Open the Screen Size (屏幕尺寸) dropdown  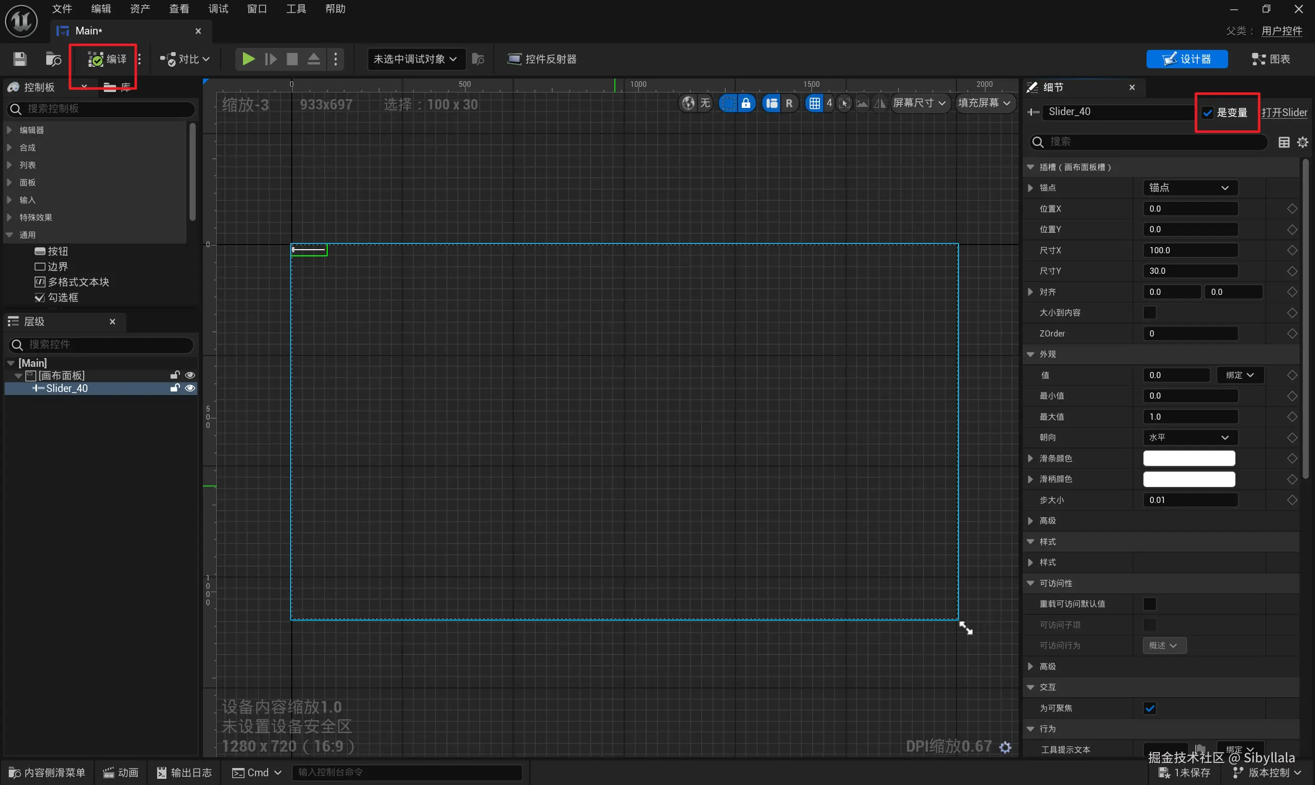click(x=919, y=103)
